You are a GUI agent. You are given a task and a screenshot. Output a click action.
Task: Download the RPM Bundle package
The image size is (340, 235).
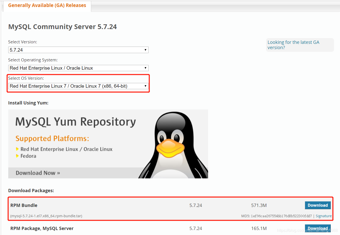pyautogui.click(x=318, y=205)
